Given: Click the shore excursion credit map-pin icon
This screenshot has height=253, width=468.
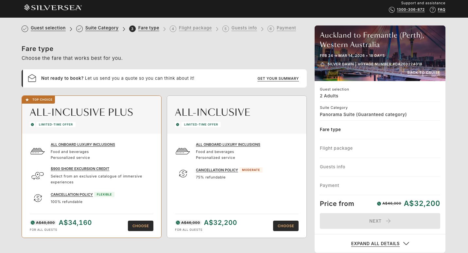Looking at the screenshot, I should (37, 176).
